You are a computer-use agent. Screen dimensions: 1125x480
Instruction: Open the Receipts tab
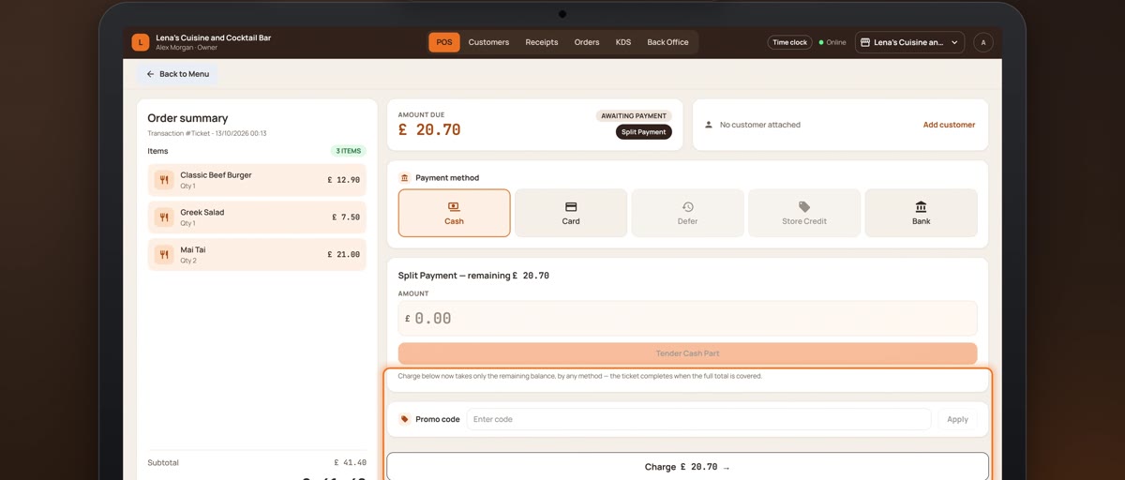click(542, 42)
